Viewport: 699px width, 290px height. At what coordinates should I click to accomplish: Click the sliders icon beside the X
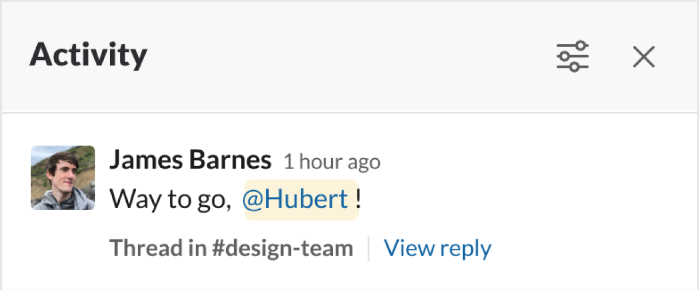tap(572, 56)
